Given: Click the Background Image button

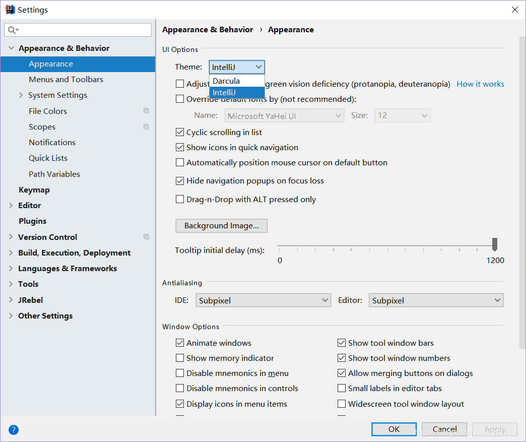Looking at the screenshot, I should click(x=221, y=225).
